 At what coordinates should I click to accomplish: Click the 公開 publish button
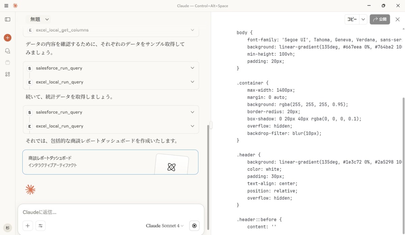tap(380, 19)
